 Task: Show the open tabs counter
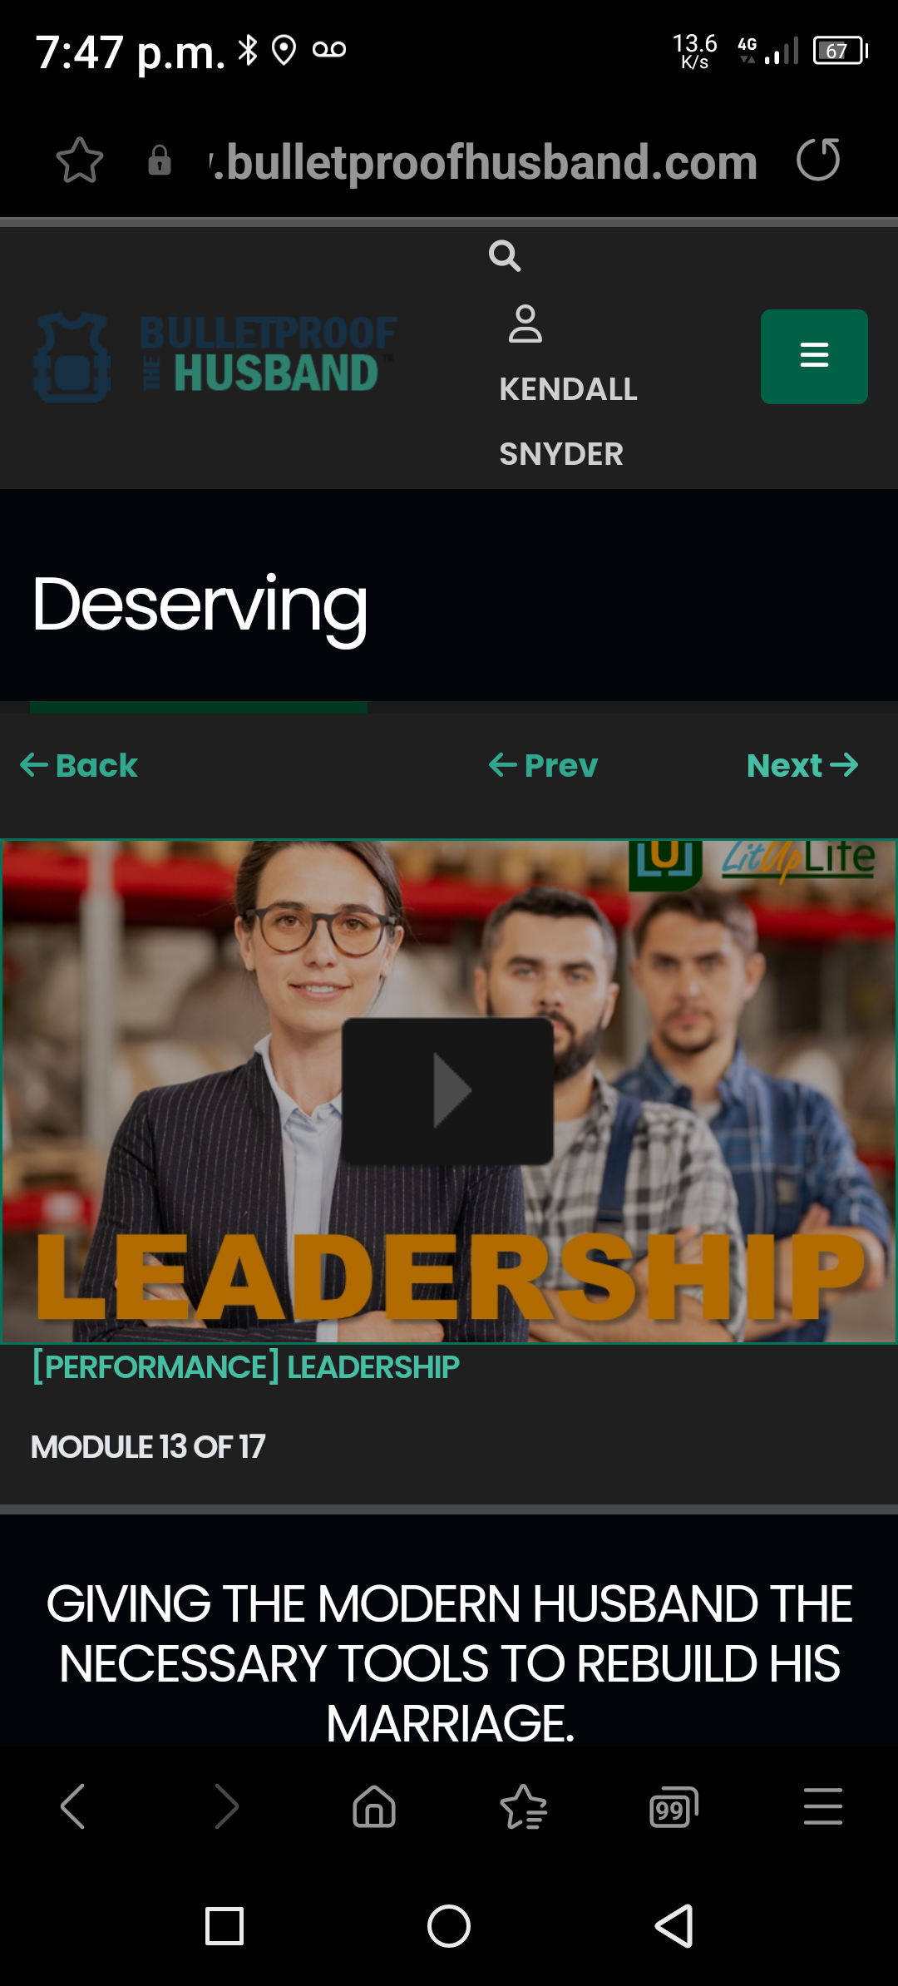coord(673,1806)
